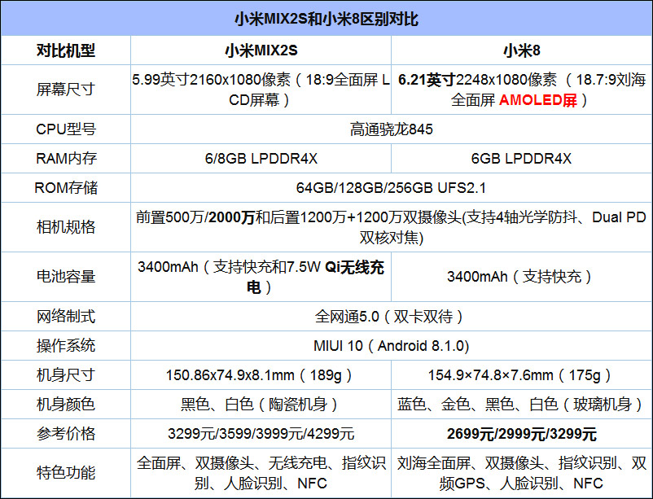Click the 全网通5.0（双卡双待）cell
Image resolution: width=653 pixels, height=499 pixels.
(391, 317)
